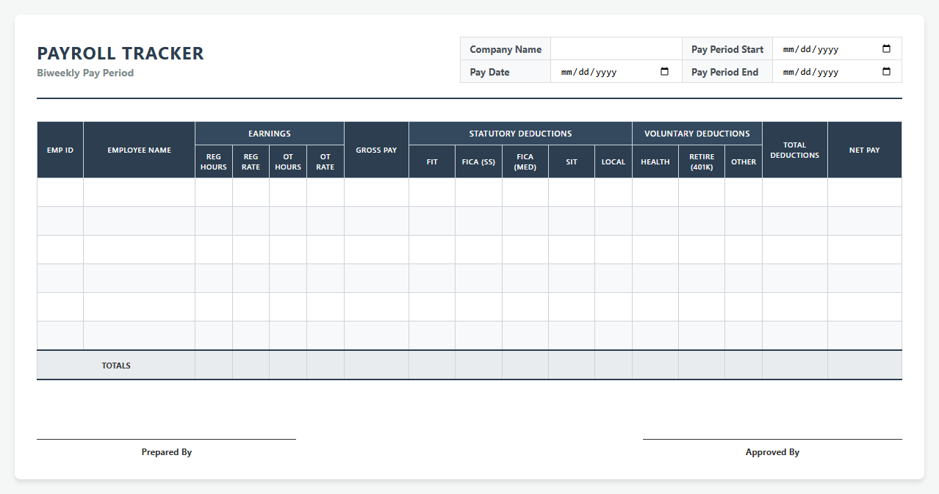Viewport: 939px width, 494px height.
Task: Click the OTHER column header
Action: [x=744, y=161]
